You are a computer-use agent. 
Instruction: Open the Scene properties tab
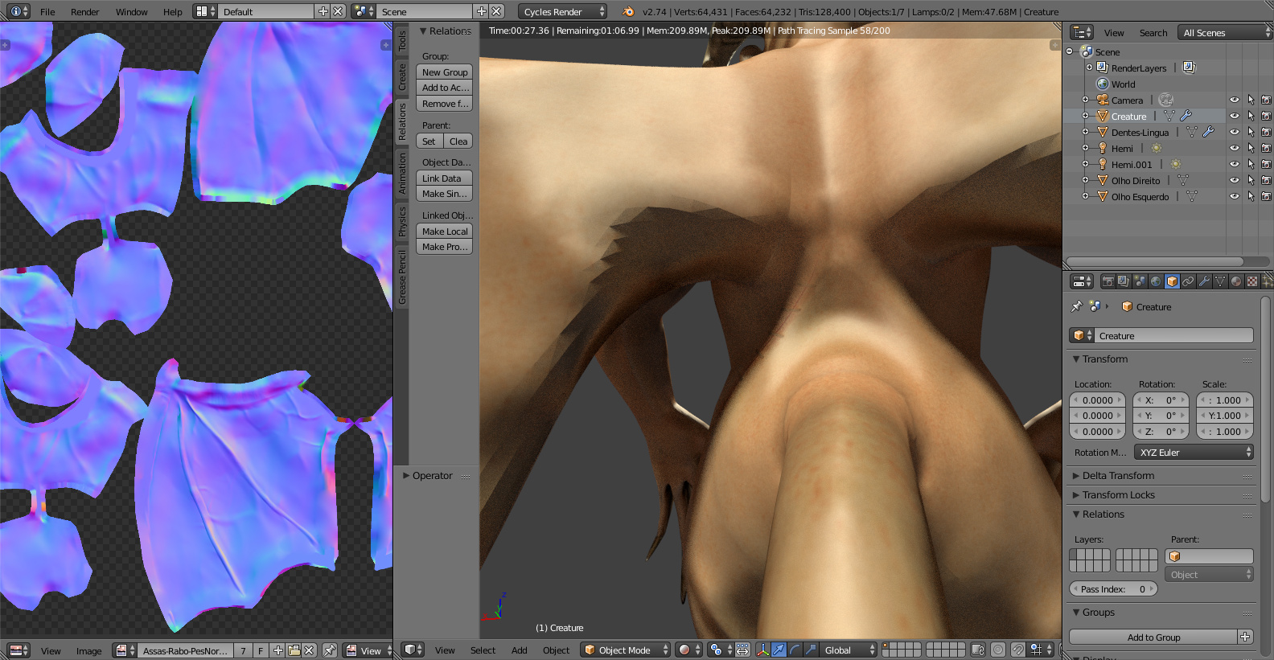tap(1140, 281)
